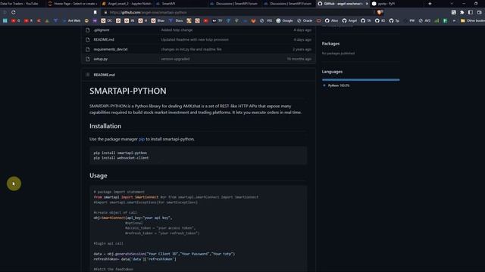Open commit 'Updated Readme with new totp provision'
Image resolution: width=485 pixels, height=272 pixels.
point(195,39)
